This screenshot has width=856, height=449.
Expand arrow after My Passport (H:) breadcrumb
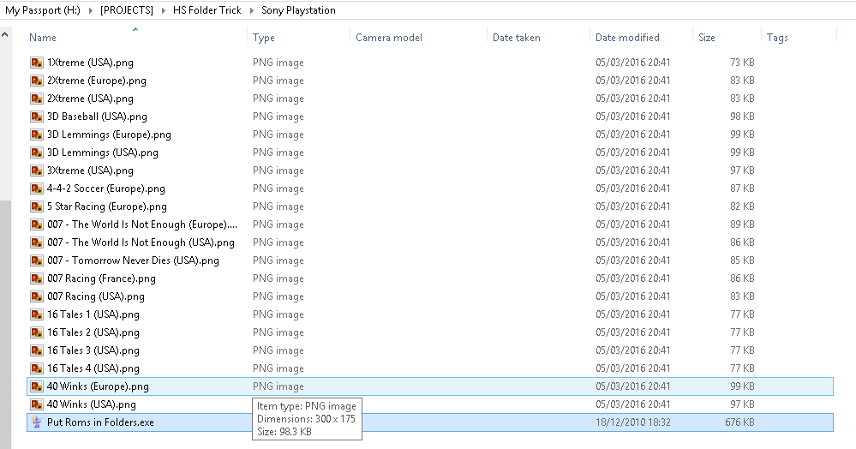[90, 10]
